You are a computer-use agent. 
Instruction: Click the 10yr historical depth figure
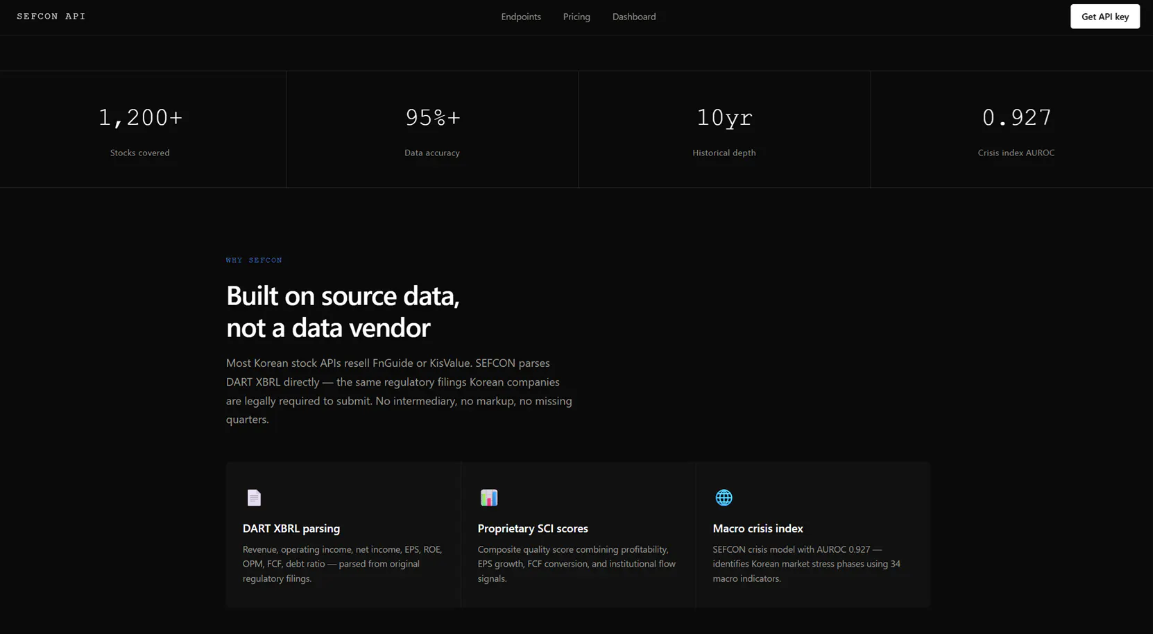tap(726, 118)
